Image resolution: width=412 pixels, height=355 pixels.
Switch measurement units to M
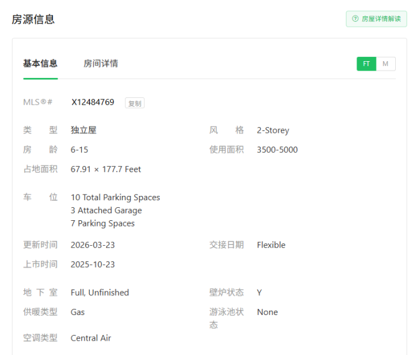click(385, 64)
